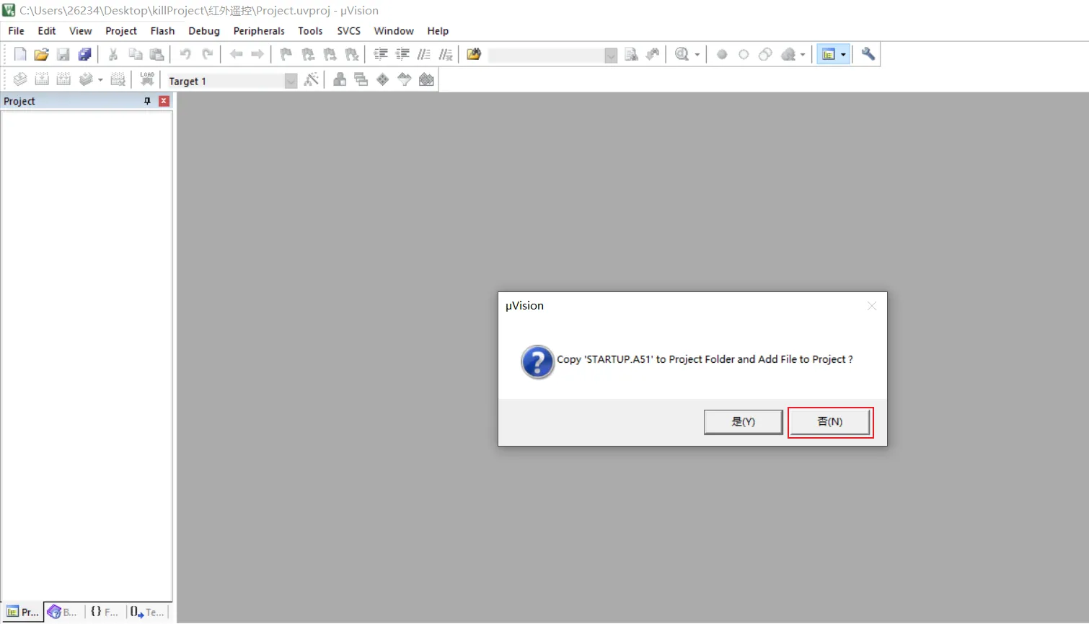Click the Select Software Packs icon
This screenshot has height=624, width=1089.
tap(405, 79)
